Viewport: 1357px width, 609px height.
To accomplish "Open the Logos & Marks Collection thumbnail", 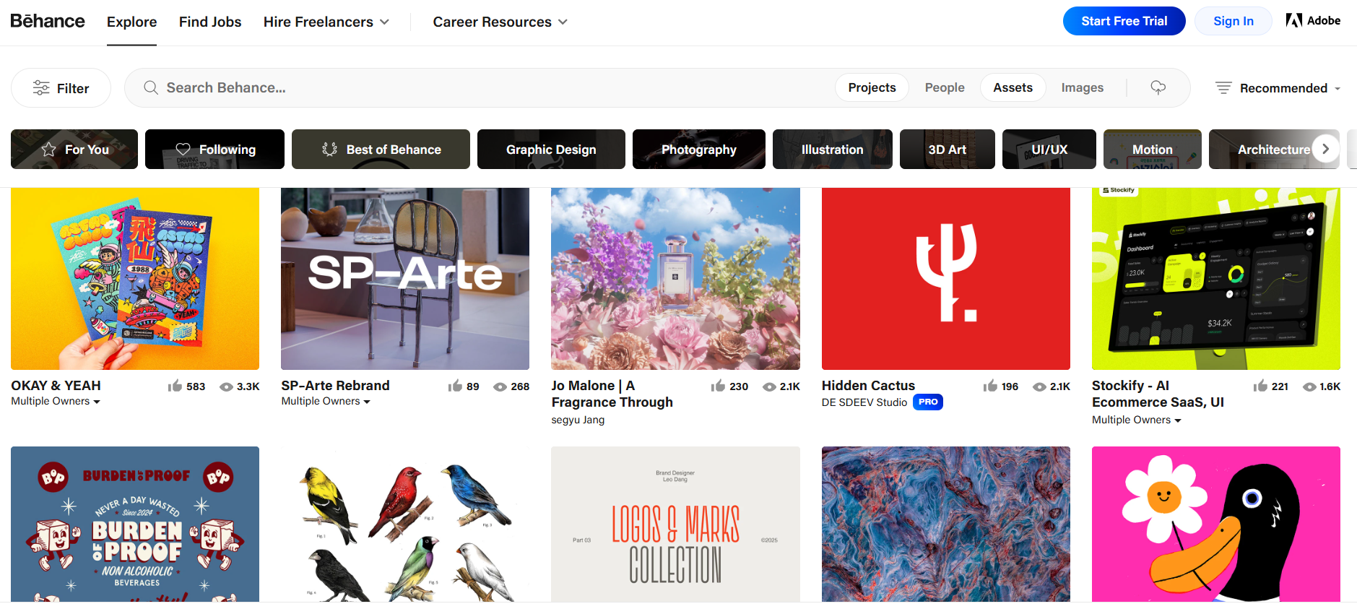I will pos(675,524).
